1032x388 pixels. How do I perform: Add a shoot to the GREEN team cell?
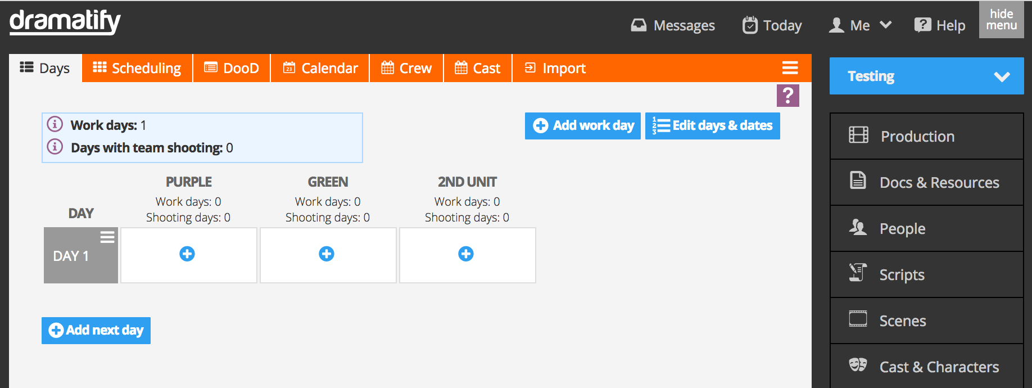click(327, 254)
